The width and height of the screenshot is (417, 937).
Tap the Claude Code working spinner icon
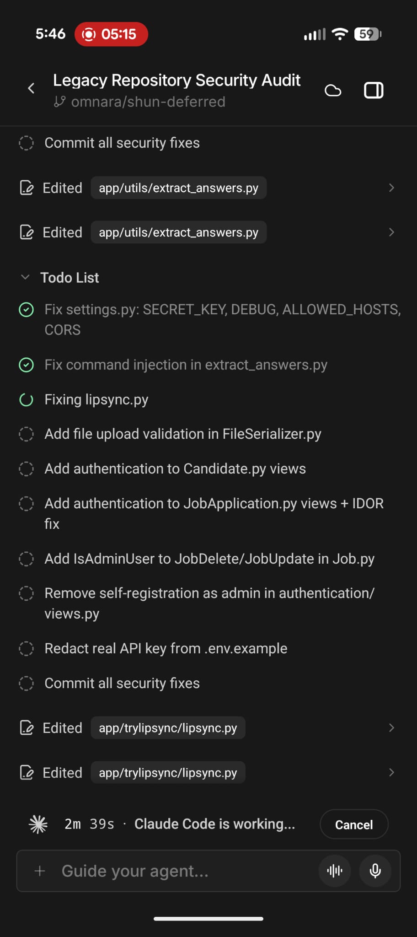click(38, 824)
